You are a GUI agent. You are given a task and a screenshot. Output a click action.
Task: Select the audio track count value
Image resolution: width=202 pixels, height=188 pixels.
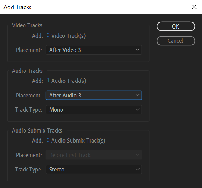click(48, 81)
